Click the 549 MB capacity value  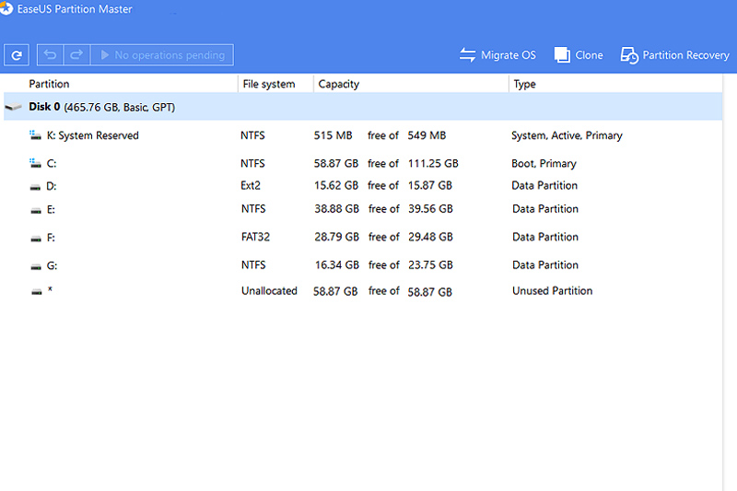pos(427,135)
